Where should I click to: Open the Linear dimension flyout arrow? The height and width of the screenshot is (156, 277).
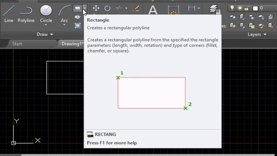pos(199,8)
